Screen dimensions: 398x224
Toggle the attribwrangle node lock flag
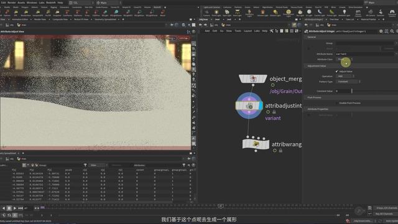pos(280,151)
